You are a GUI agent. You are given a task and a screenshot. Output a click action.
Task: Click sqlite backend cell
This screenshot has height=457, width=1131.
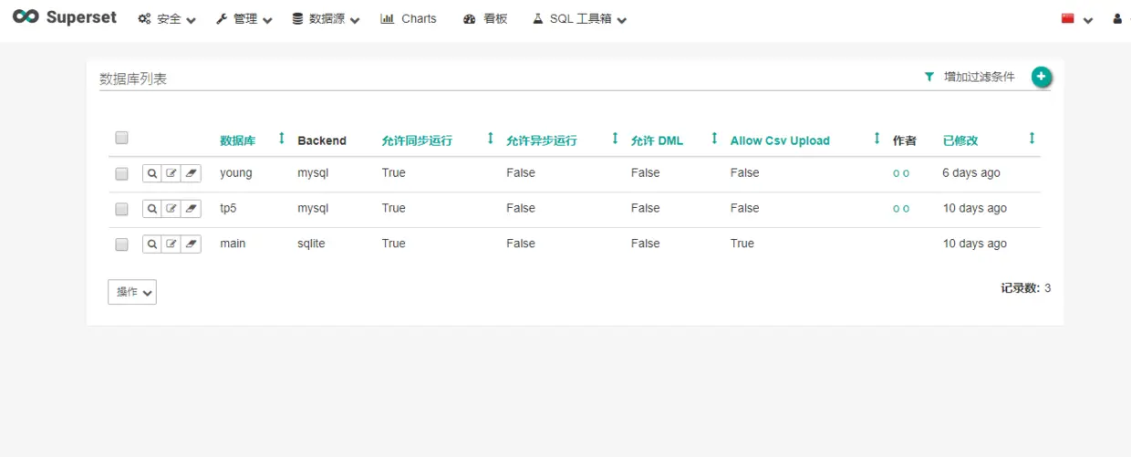tap(311, 244)
